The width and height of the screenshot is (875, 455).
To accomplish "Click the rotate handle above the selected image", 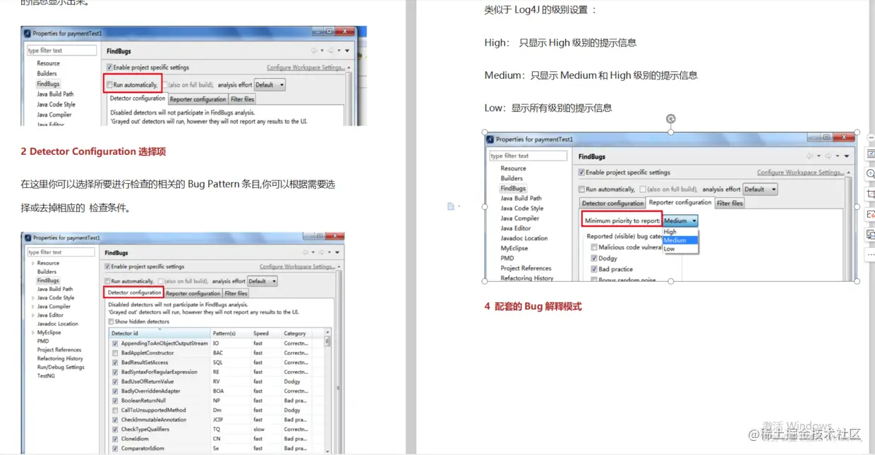I will click(670, 120).
